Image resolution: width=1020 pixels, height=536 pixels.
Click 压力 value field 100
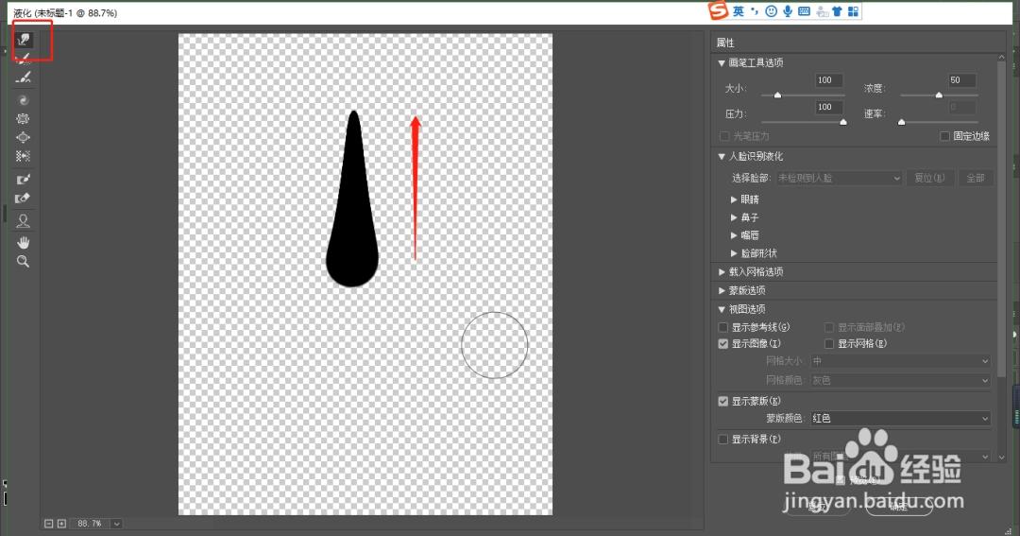pyautogui.click(x=829, y=107)
